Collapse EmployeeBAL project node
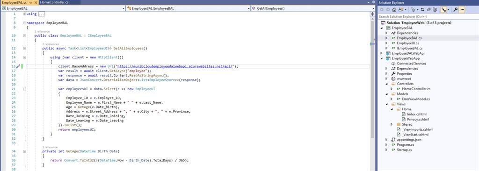The width and height of the screenshot is (479, 171). (x=381, y=28)
